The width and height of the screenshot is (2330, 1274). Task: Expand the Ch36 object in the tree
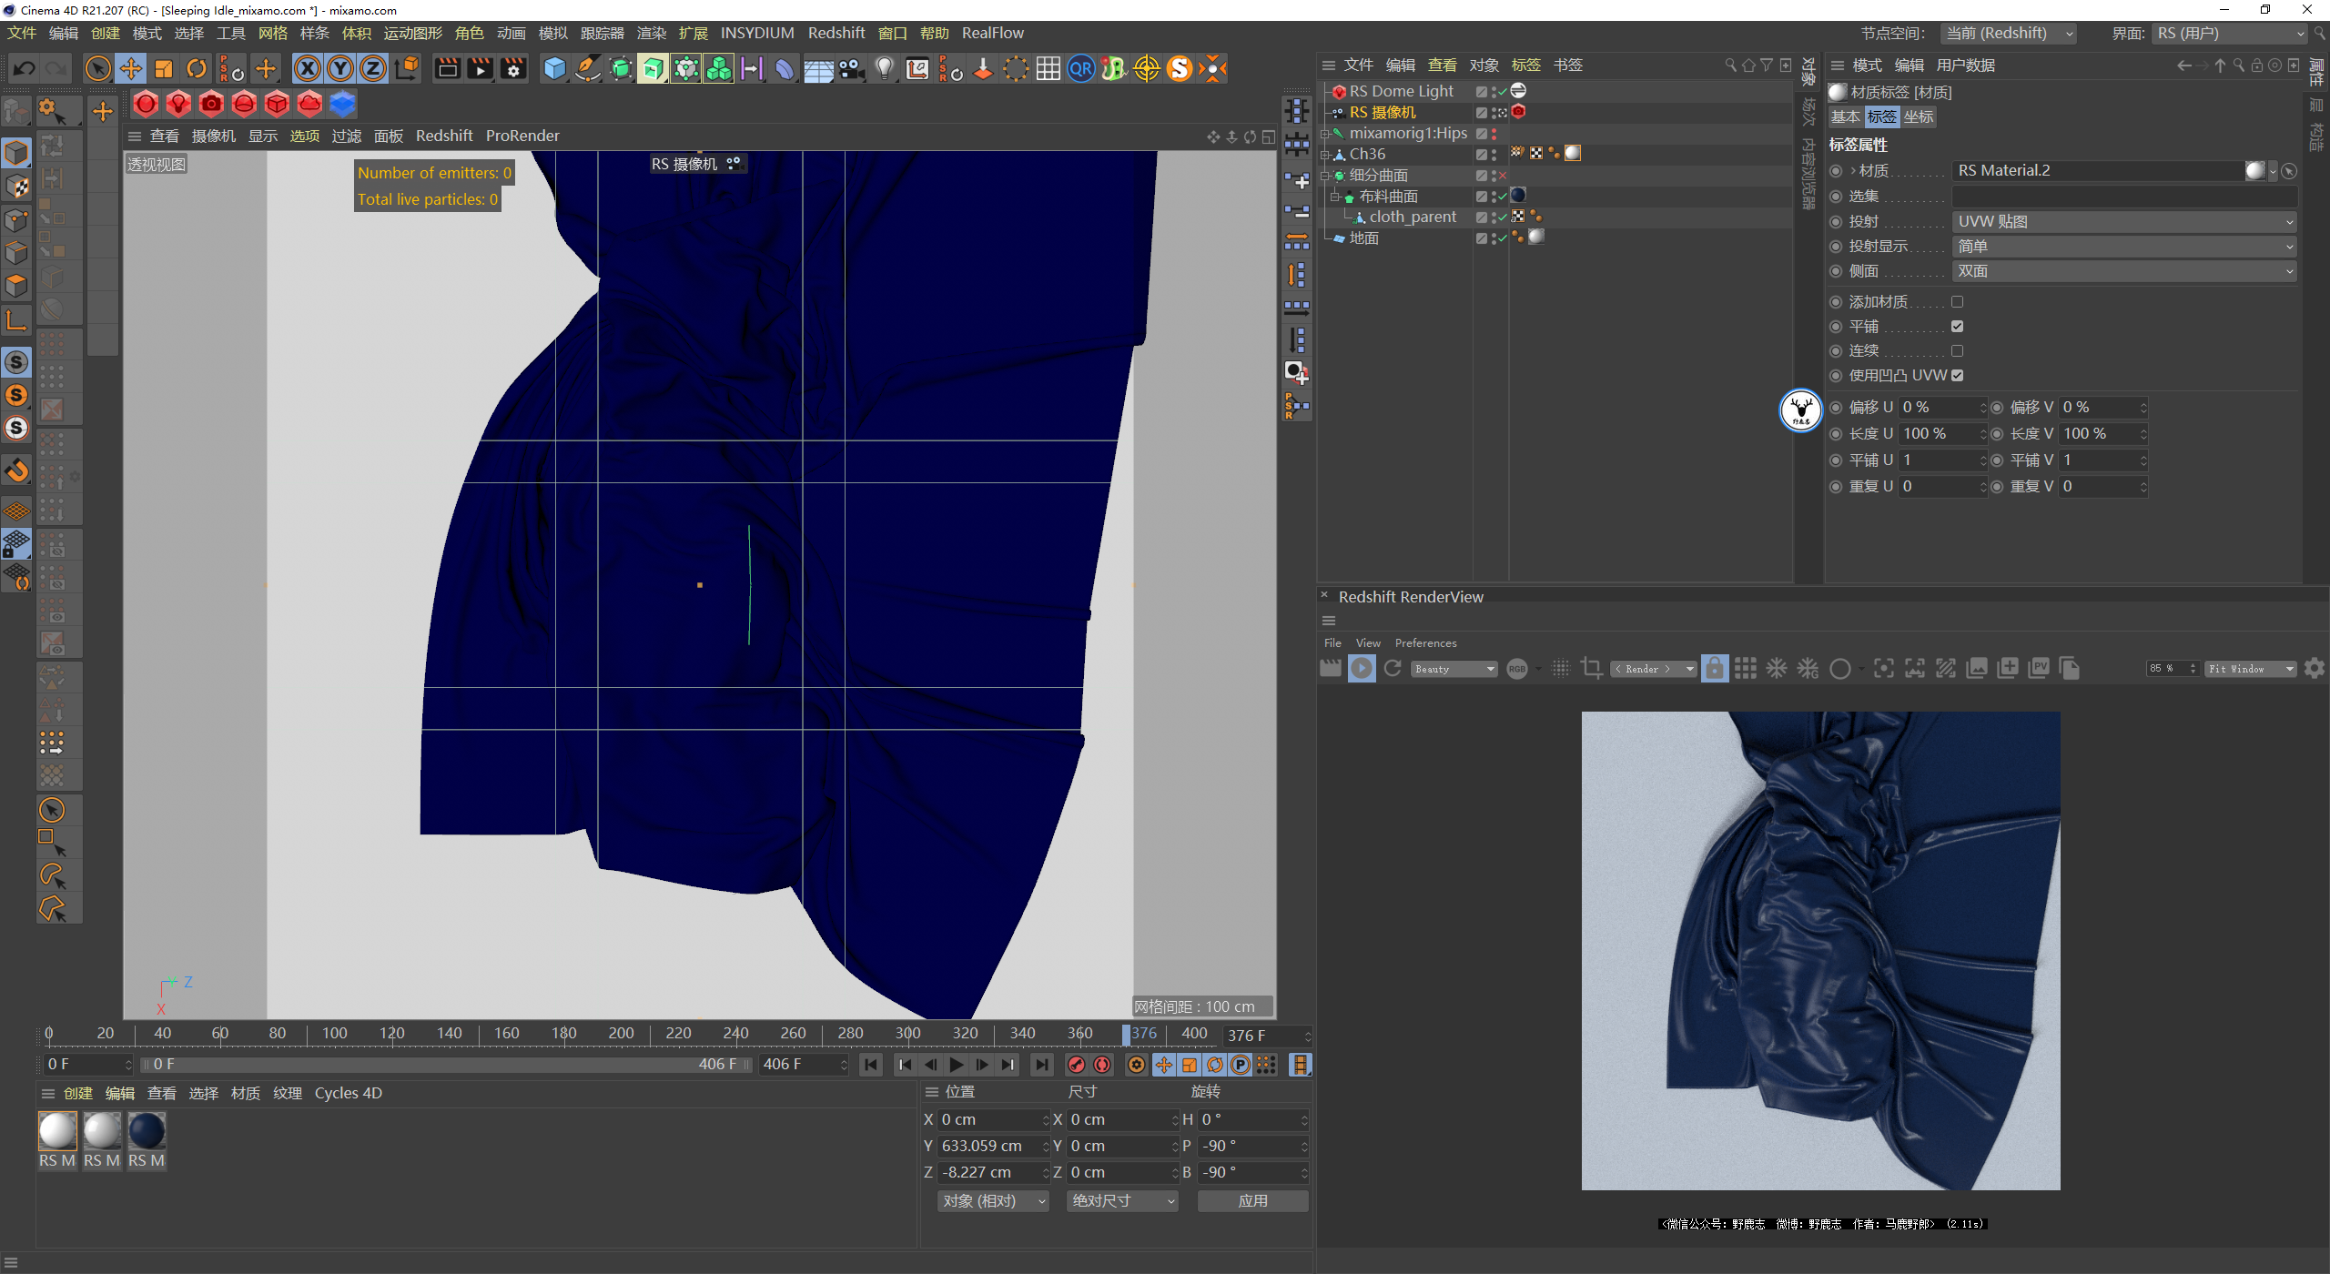(1326, 155)
